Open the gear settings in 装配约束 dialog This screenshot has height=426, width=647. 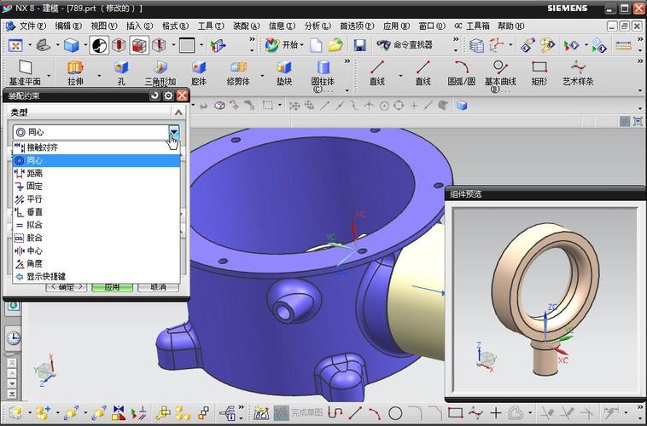[x=168, y=95]
